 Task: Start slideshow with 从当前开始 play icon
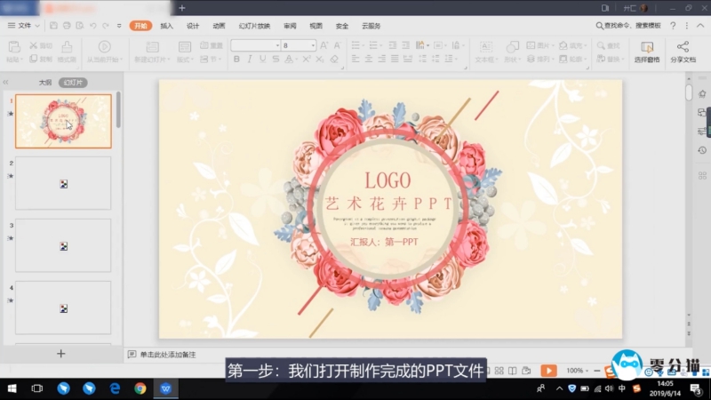(104, 46)
